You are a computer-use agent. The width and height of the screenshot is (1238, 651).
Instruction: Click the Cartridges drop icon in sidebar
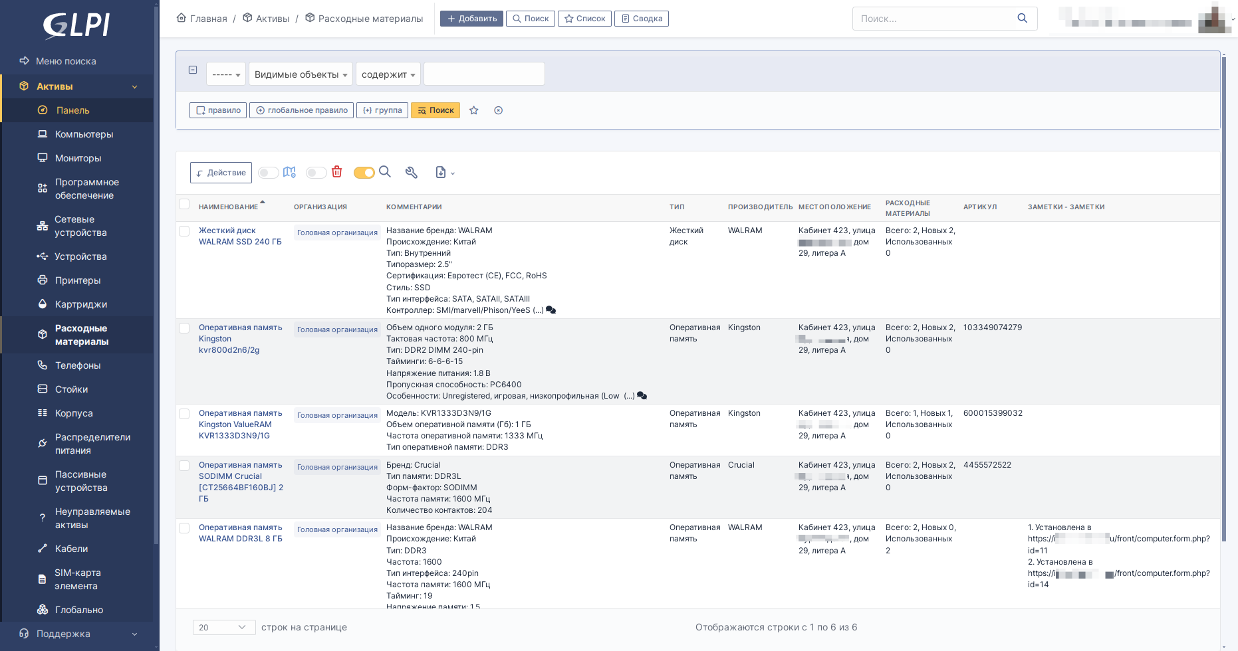pos(43,304)
